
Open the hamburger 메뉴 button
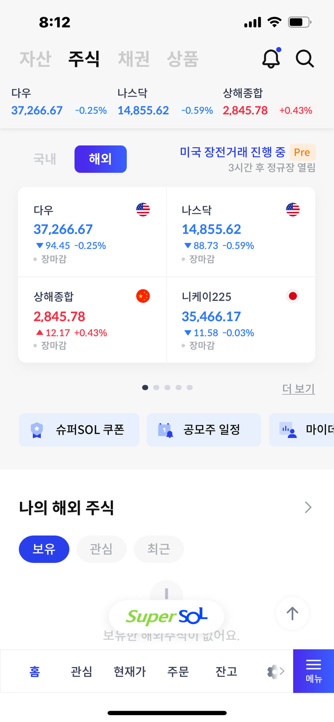(313, 671)
